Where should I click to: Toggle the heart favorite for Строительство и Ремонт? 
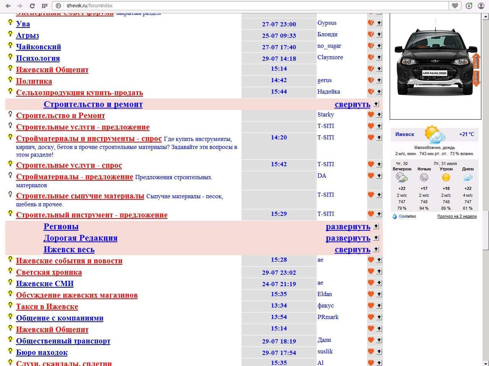[x=371, y=115]
